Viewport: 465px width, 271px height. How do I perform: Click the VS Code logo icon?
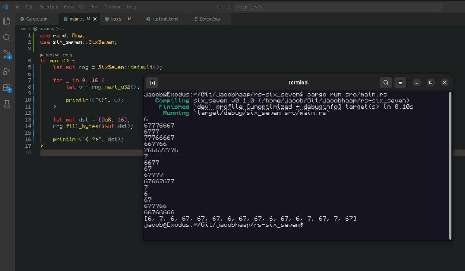point(5,7)
